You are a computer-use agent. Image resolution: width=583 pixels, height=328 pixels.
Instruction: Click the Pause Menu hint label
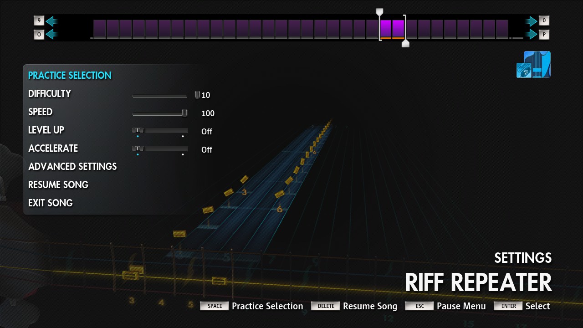tap(461, 306)
